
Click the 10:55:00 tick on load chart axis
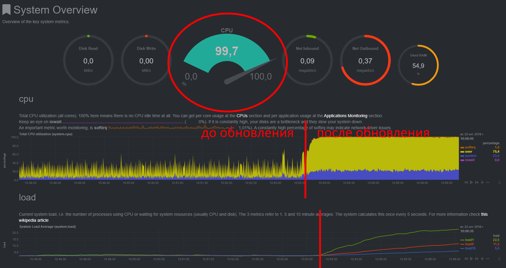tap(381, 259)
